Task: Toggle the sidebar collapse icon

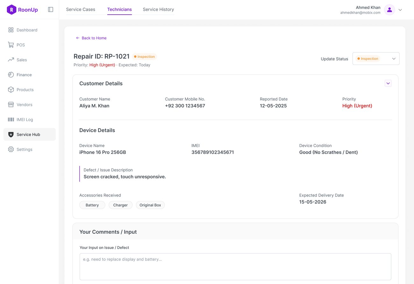Action: (x=51, y=10)
